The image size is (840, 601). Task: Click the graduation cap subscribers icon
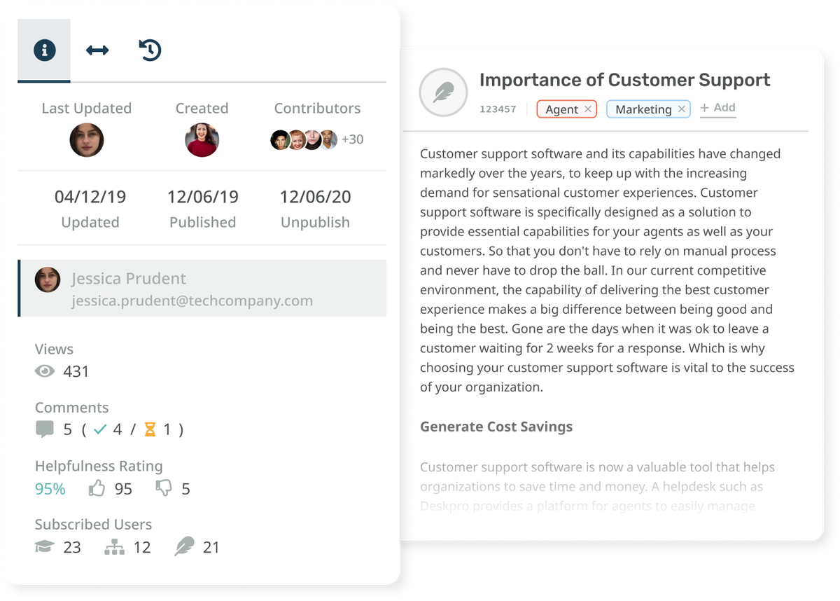(x=45, y=546)
